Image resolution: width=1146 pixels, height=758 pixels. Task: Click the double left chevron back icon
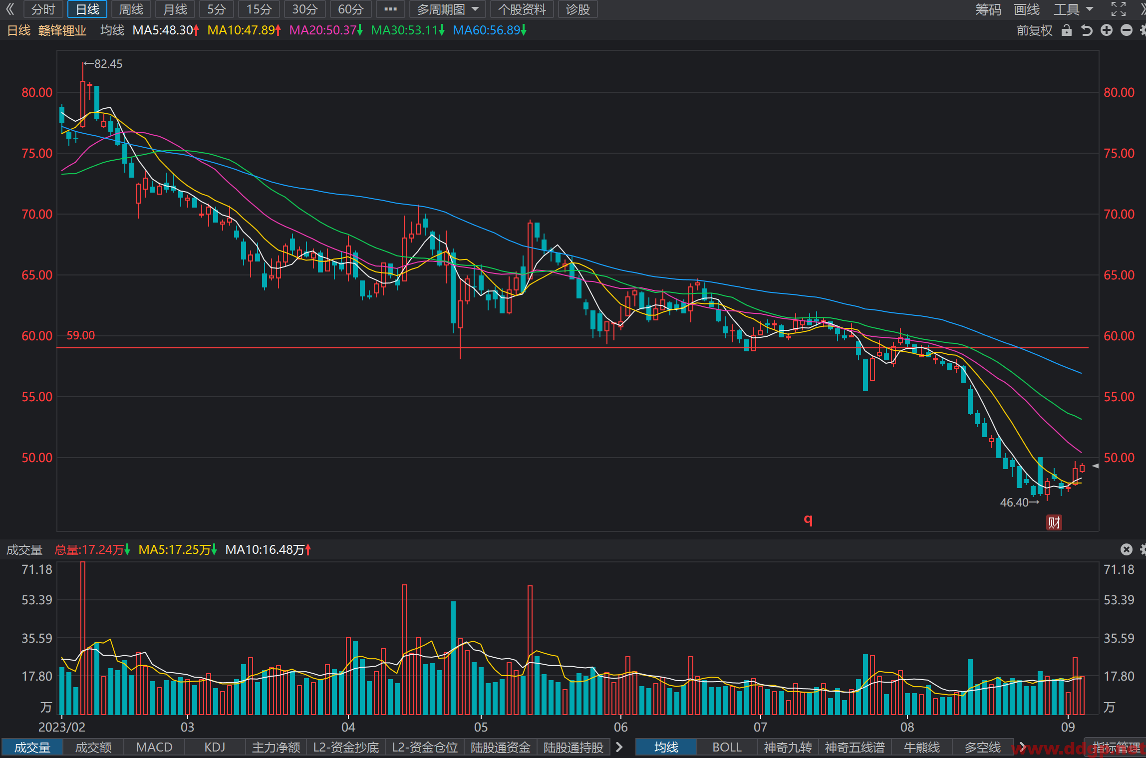(10, 9)
